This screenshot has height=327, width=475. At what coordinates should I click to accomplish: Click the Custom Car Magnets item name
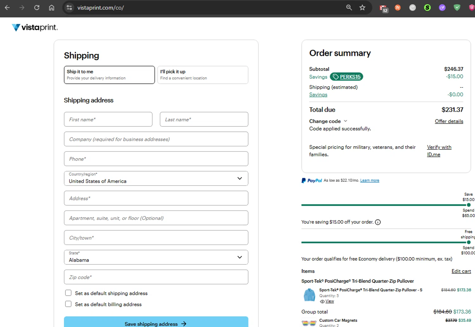tap(338, 320)
